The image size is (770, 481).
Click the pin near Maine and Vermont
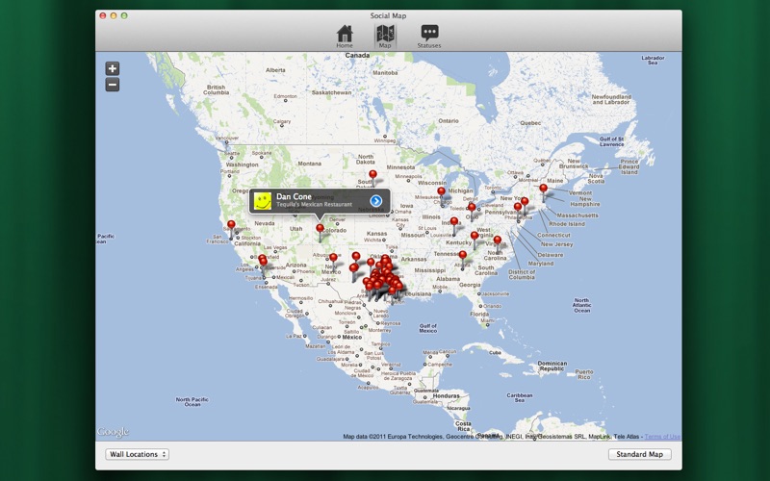point(543,188)
